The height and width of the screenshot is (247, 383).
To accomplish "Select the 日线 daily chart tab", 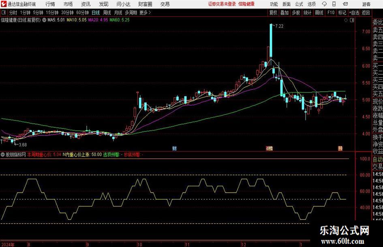I will (96, 13).
